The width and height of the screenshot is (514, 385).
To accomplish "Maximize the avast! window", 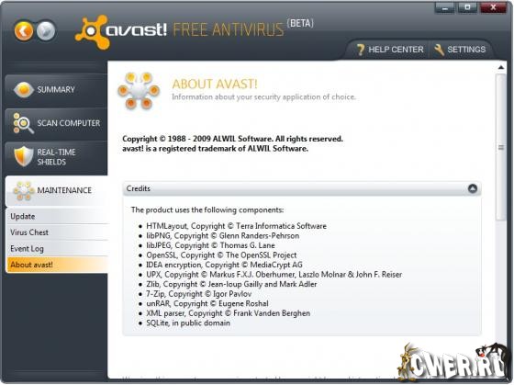I will 467,8.
